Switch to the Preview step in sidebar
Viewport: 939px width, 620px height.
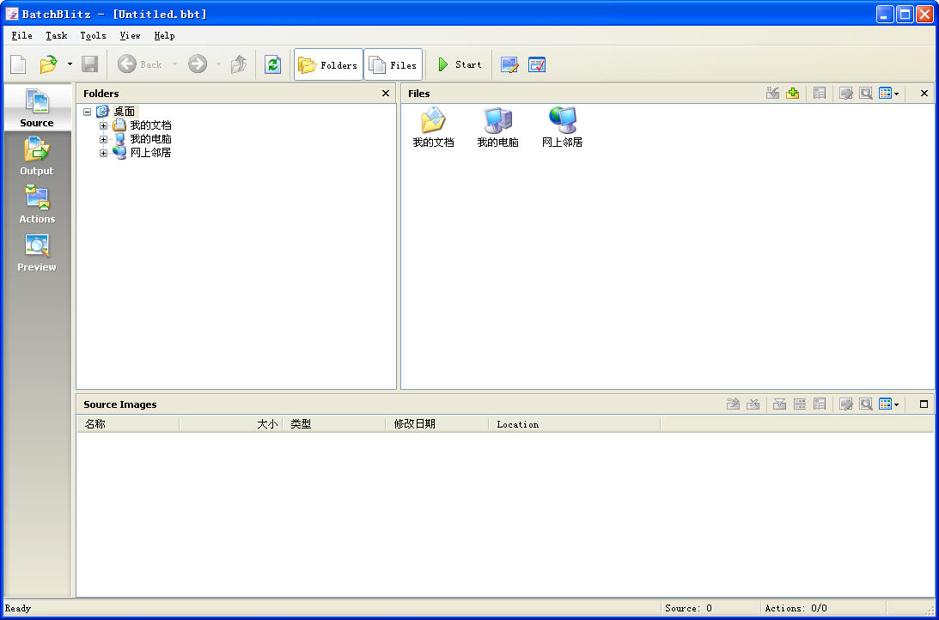pyautogui.click(x=37, y=252)
